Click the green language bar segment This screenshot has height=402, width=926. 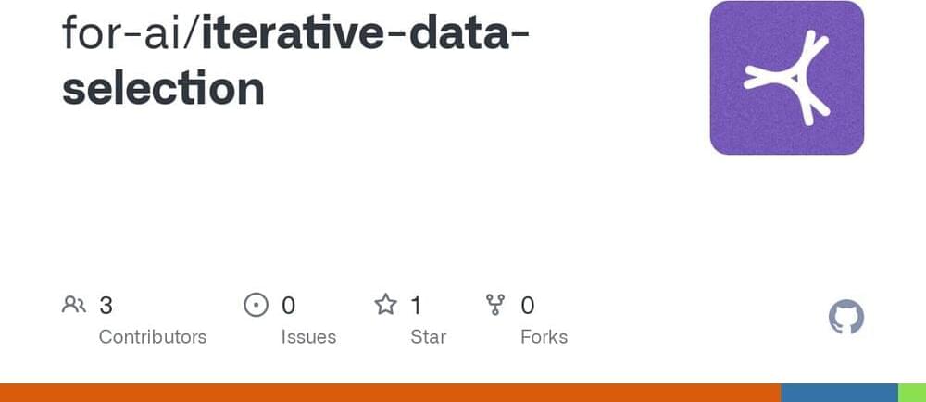911,393
